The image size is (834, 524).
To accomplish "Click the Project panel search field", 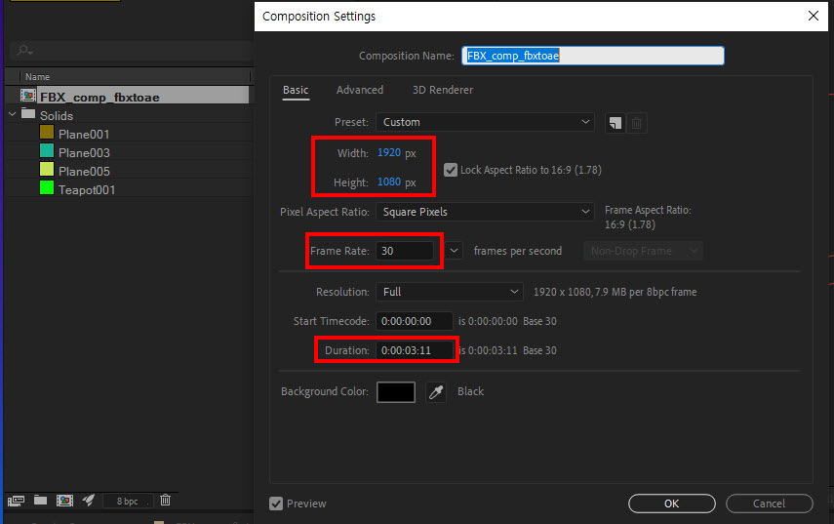I will 131,51.
